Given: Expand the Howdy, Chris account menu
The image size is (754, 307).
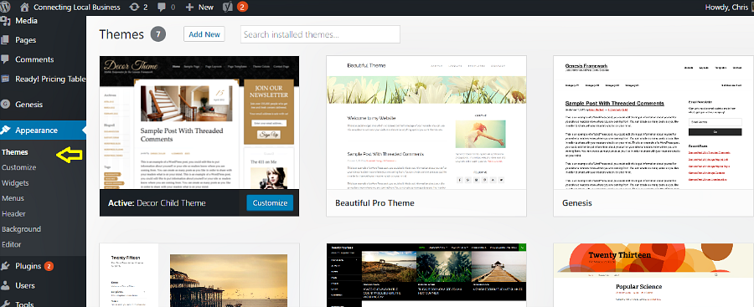Looking at the screenshot, I should click(x=726, y=8).
